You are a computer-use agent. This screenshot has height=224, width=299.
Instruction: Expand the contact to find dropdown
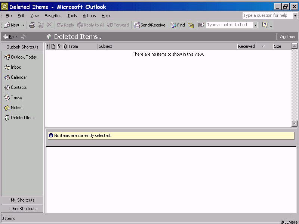coord(256,25)
